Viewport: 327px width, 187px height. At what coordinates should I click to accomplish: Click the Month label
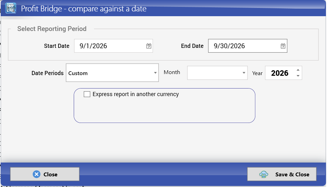point(172,72)
